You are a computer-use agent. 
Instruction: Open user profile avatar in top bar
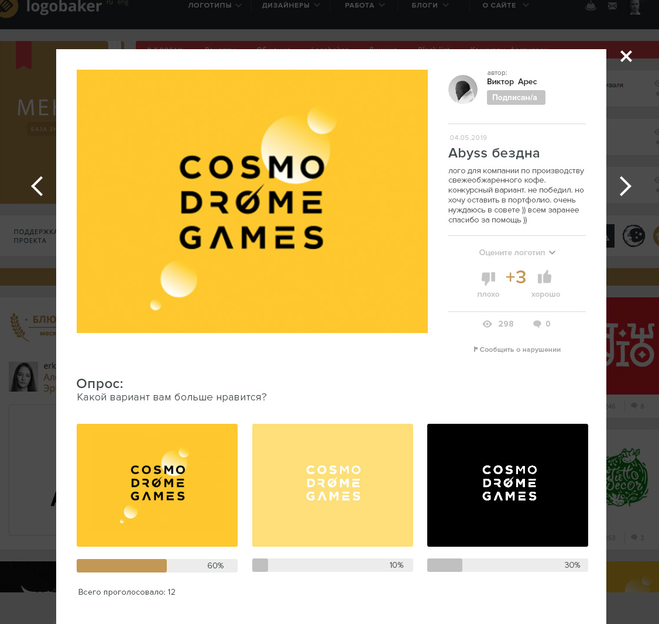(635, 6)
